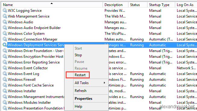Select Windows Management Instrumentation service name

point(36,96)
